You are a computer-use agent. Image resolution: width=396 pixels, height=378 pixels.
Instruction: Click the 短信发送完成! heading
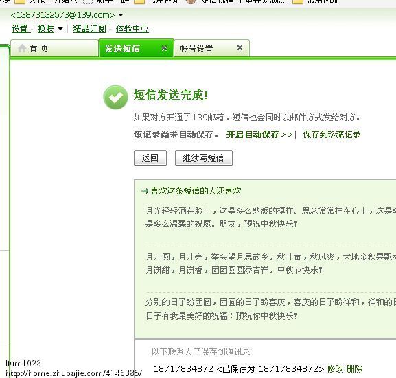[x=170, y=96]
